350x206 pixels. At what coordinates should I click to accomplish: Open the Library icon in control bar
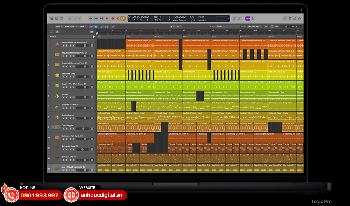(51, 19)
